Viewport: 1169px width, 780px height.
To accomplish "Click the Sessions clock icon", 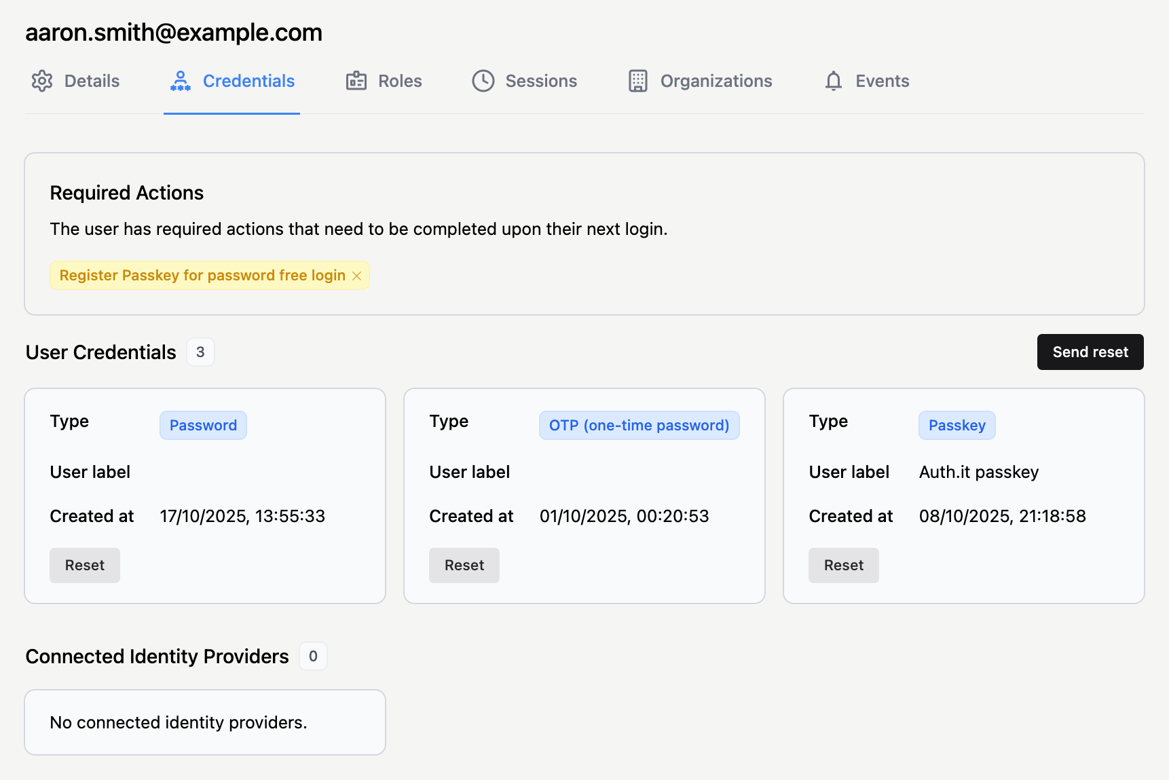I will click(483, 81).
